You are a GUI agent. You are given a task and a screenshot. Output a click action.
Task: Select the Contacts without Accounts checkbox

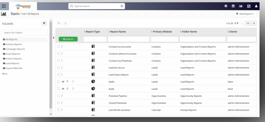pos(58,54)
